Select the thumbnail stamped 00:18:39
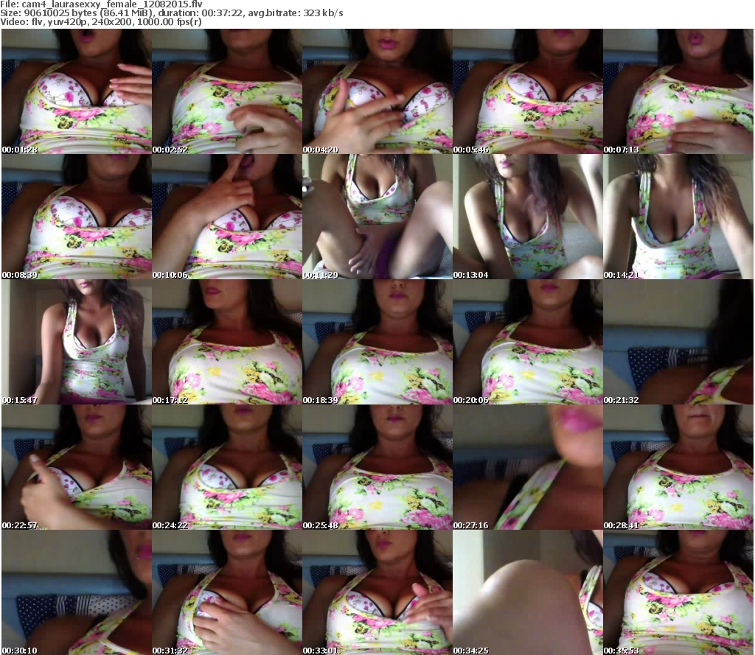Viewport: 755px width, 655px height. click(x=377, y=342)
